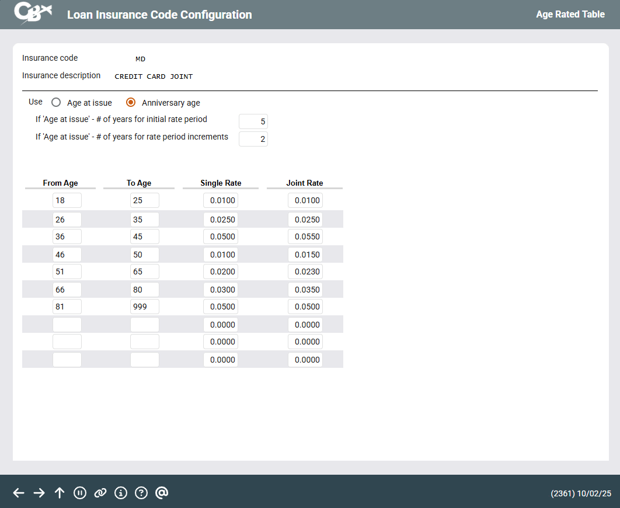Click To Age field containing 80
620x508 pixels.
point(145,290)
